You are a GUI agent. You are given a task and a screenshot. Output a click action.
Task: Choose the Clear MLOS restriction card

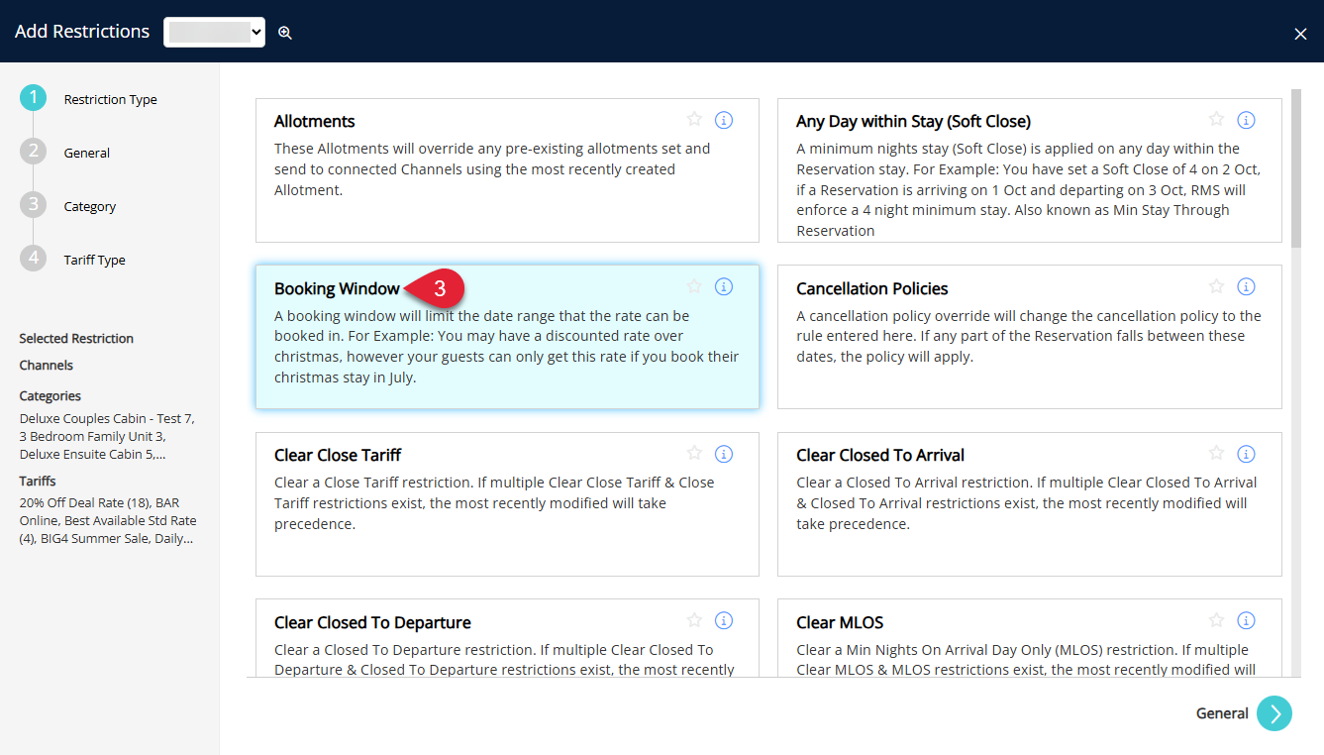coord(1030,639)
